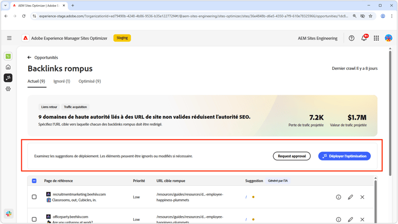Click the Priorité column header
The height and width of the screenshot is (224, 398).
pos(139,181)
